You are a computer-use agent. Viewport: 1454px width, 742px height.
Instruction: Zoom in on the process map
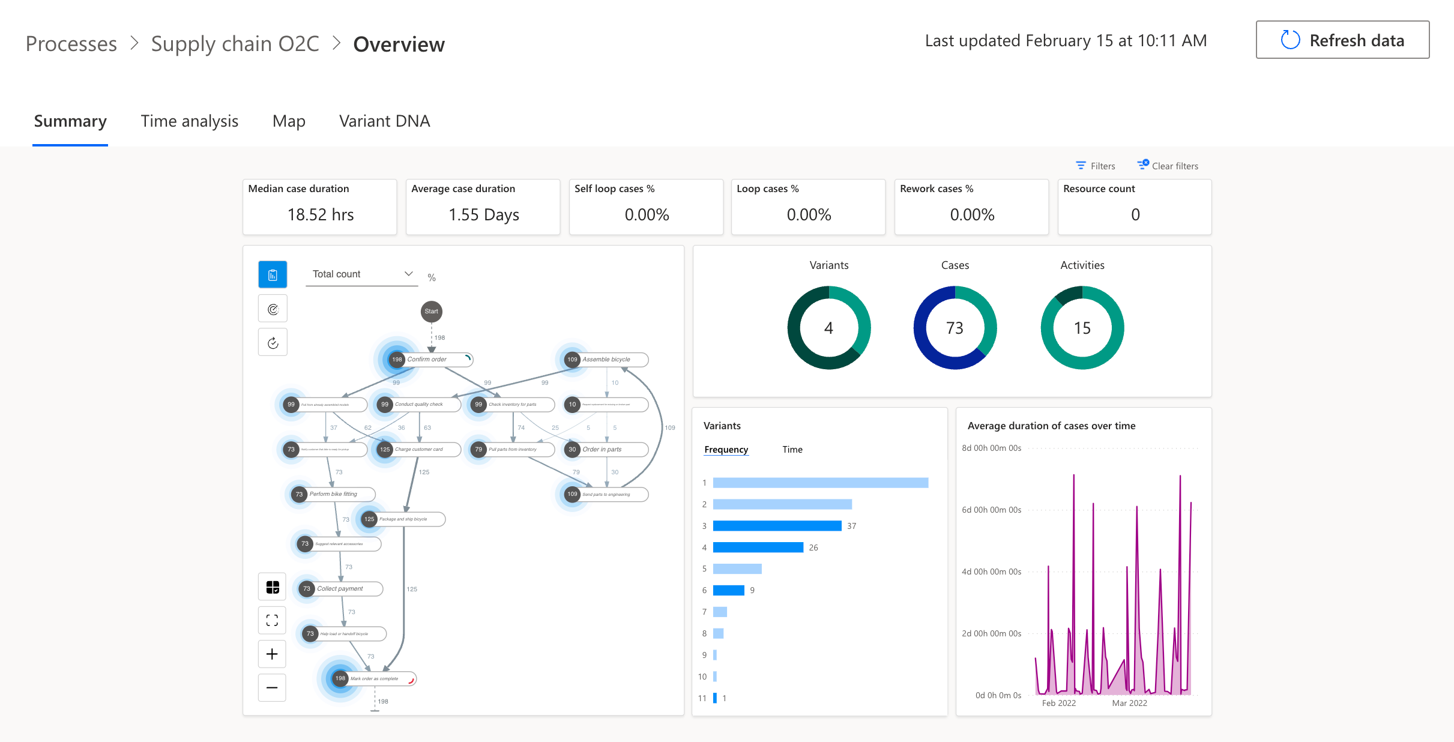click(272, 654)
